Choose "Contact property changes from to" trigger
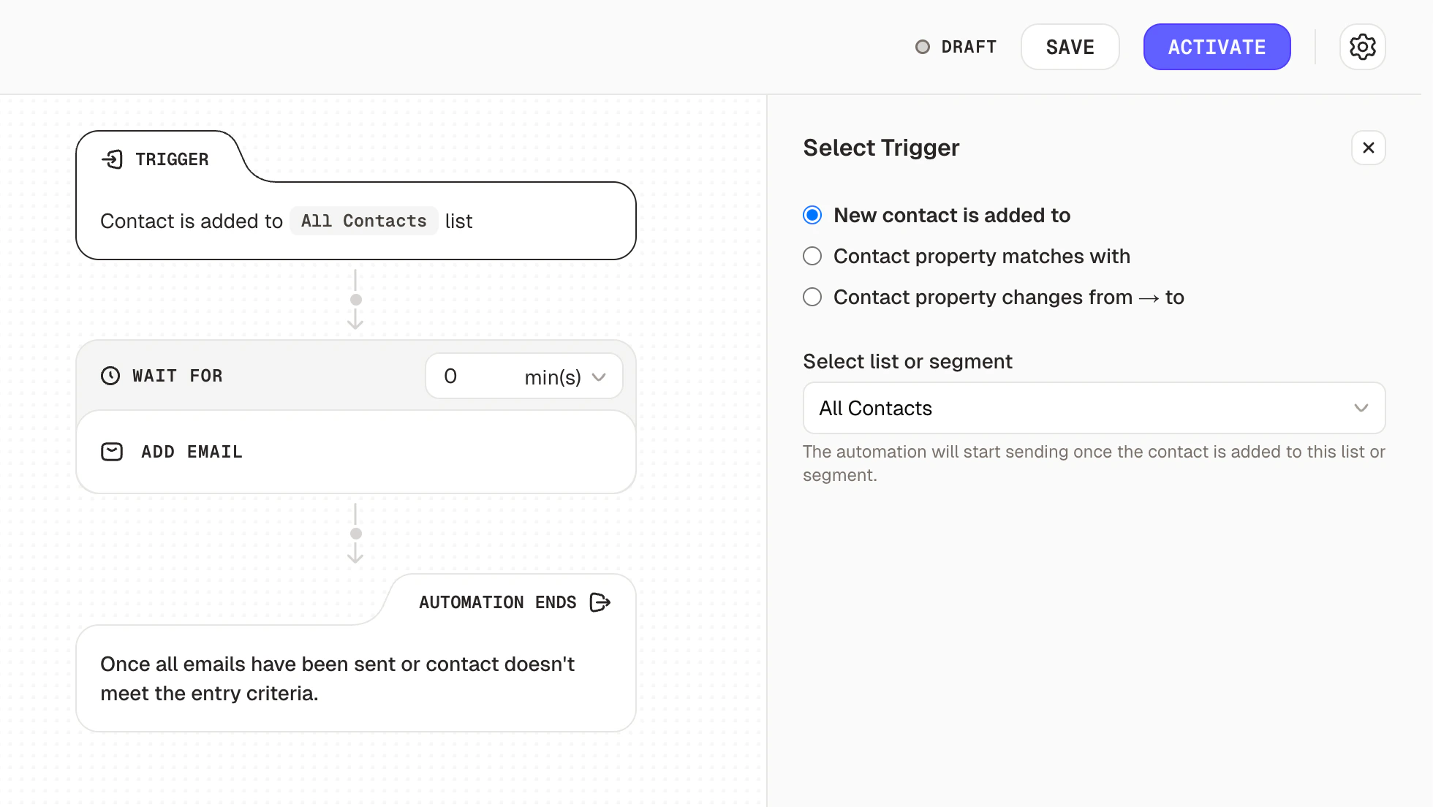 (812, 297)
